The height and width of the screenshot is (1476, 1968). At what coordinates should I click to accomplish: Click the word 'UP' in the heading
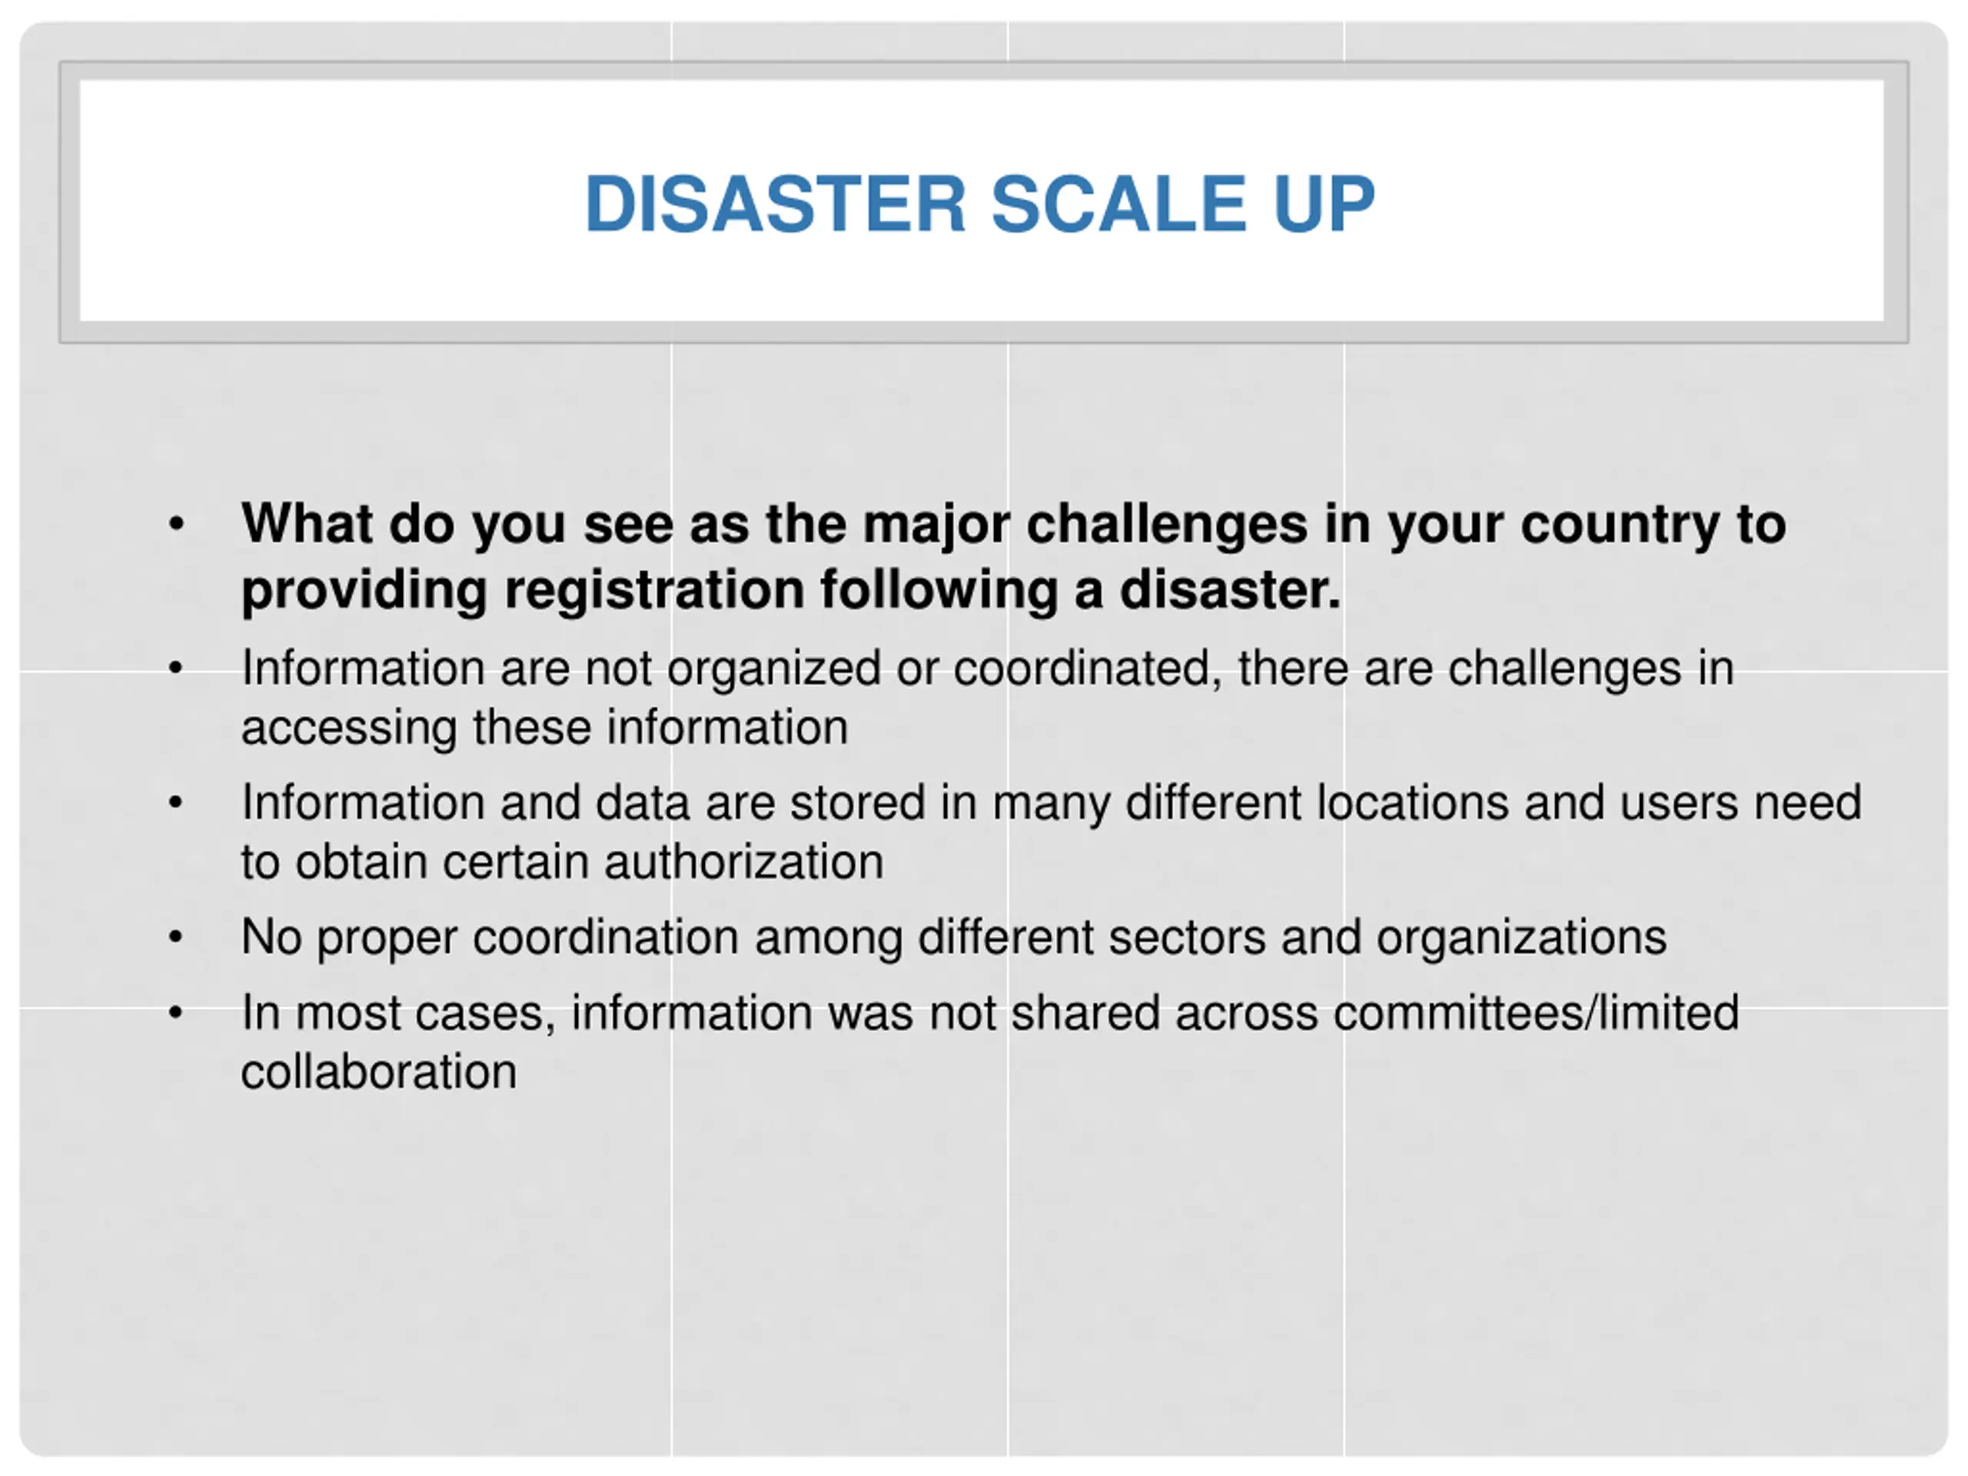(1324, 204)
